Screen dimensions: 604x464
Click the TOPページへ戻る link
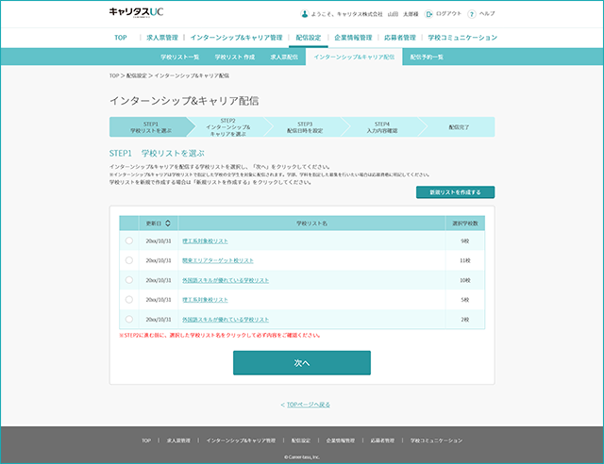point(309,405)
